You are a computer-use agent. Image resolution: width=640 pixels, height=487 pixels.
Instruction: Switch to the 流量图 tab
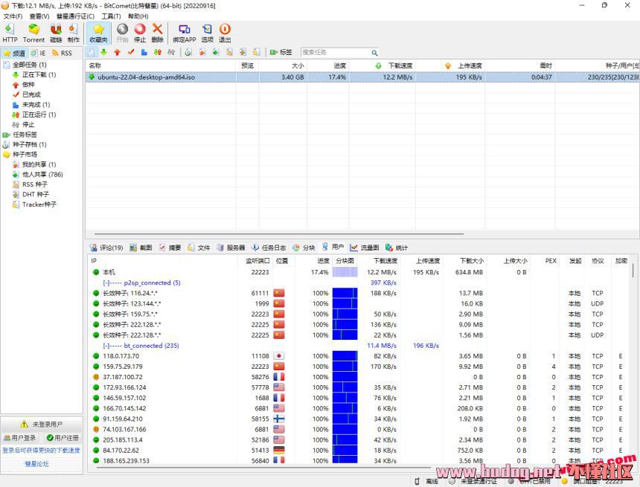[x=365, y=248]
